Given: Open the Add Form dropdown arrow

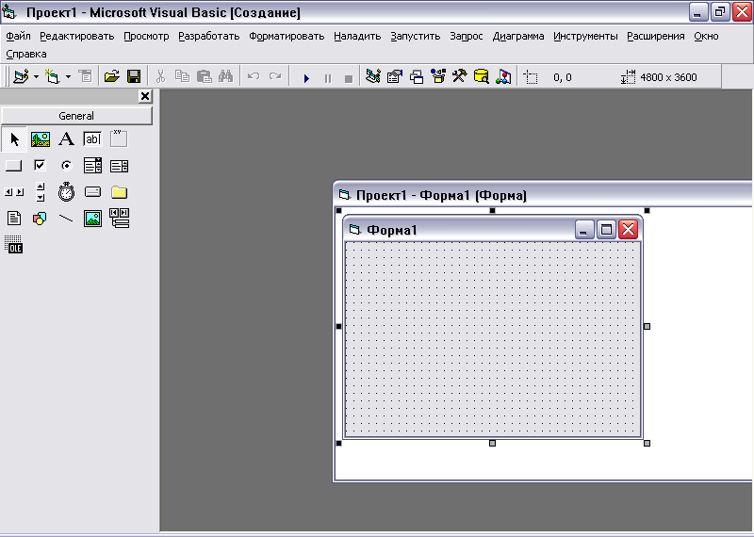Looking at the screenshot, I should point(68,76).
